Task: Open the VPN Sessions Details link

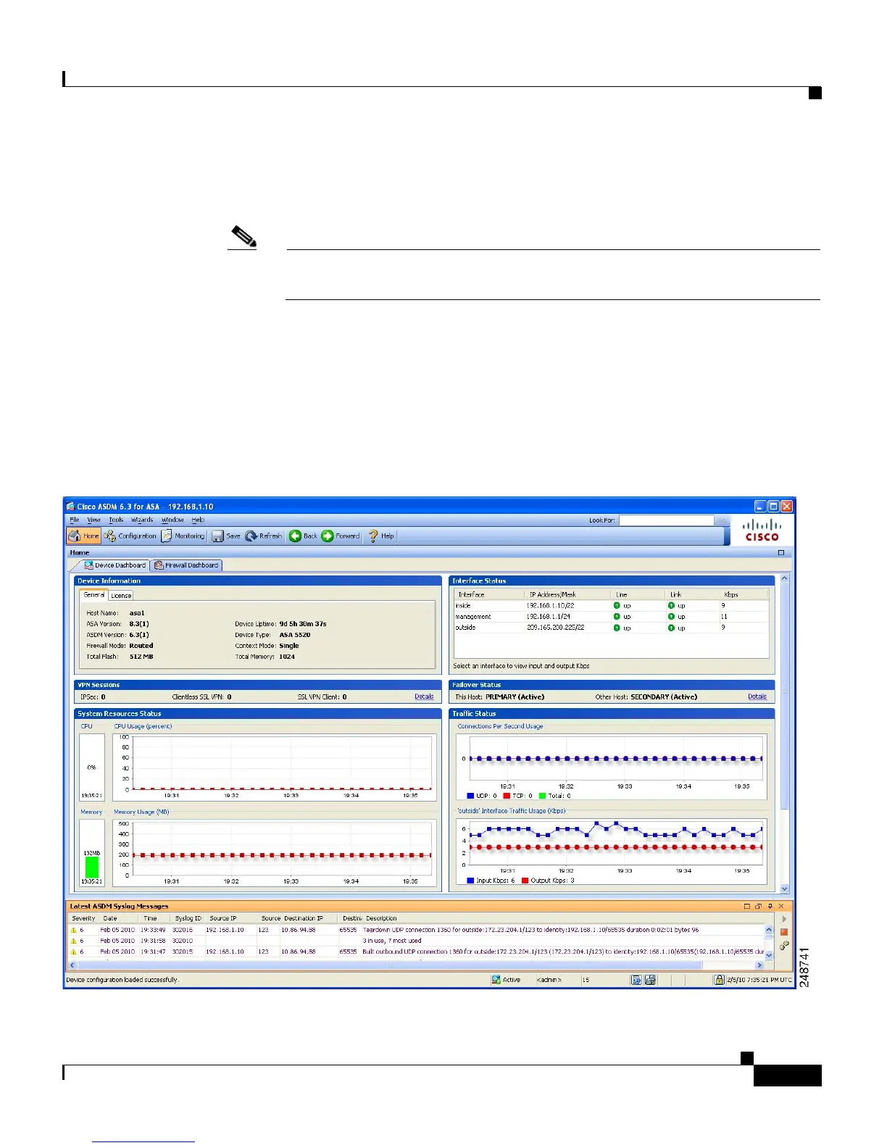Action: pos(424,697)
